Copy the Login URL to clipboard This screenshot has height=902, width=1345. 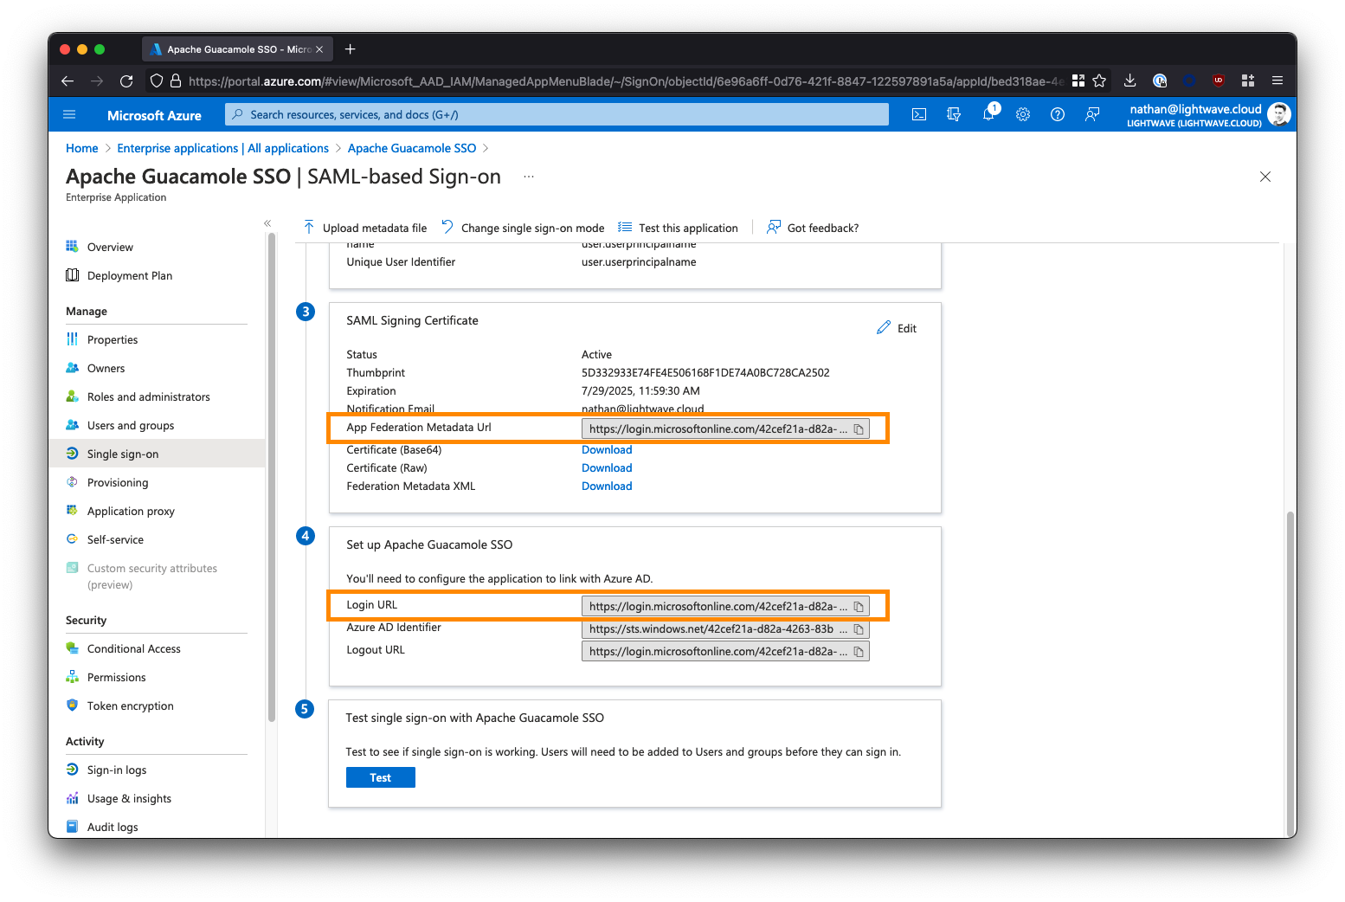[859, 607]
